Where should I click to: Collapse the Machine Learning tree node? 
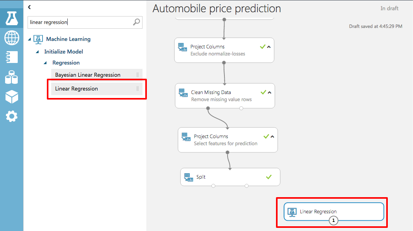[30, 39]
